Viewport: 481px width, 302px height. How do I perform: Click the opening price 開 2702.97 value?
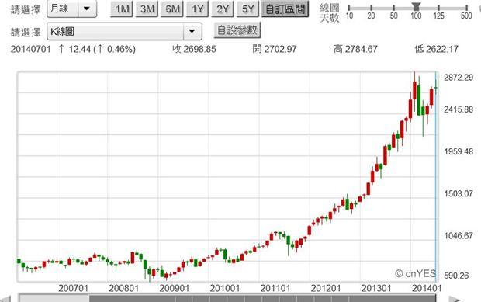[275, 49]
